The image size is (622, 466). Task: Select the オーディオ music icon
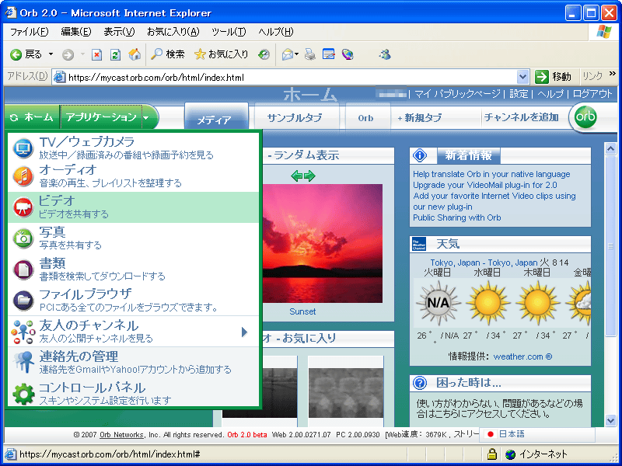click(23, 176)
